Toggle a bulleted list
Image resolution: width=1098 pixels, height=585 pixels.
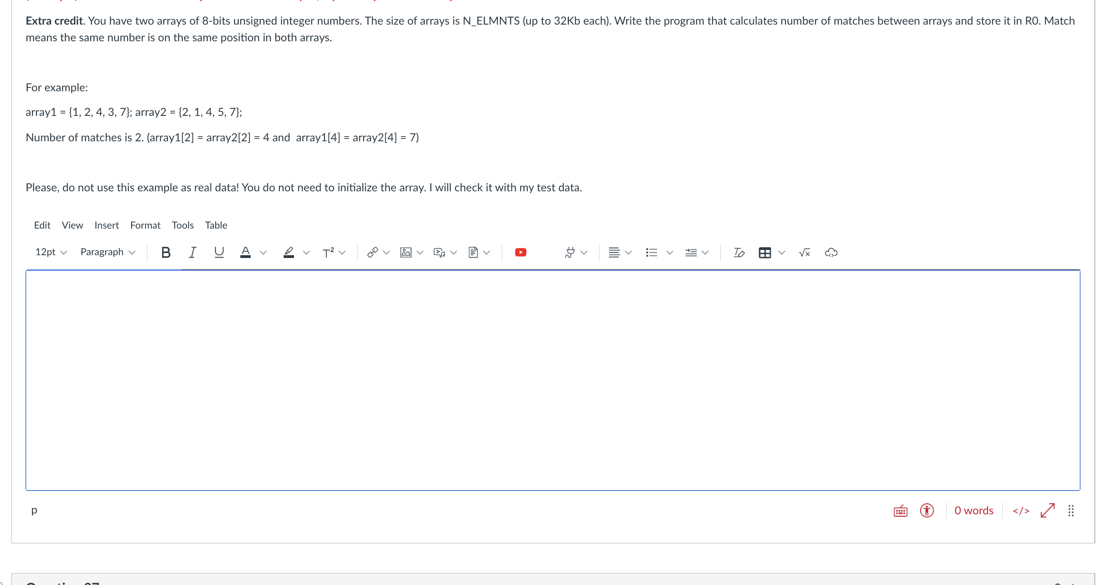pos(651,252)
